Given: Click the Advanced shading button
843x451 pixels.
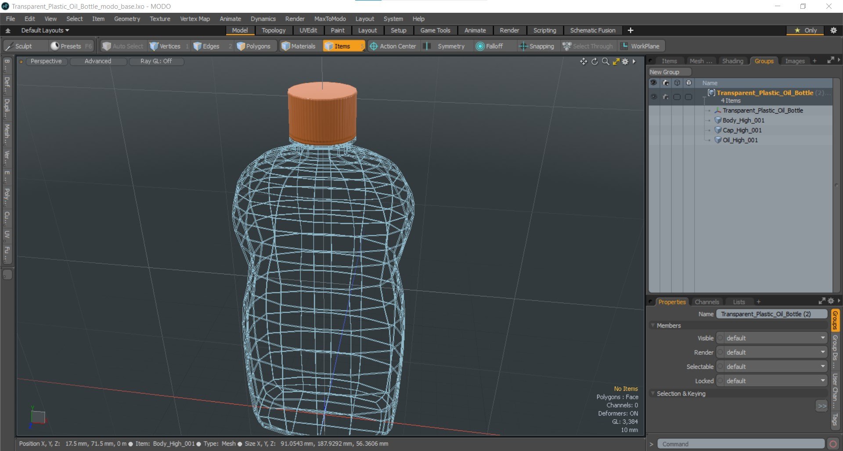Looking at the screenshot, I should 98,61.
